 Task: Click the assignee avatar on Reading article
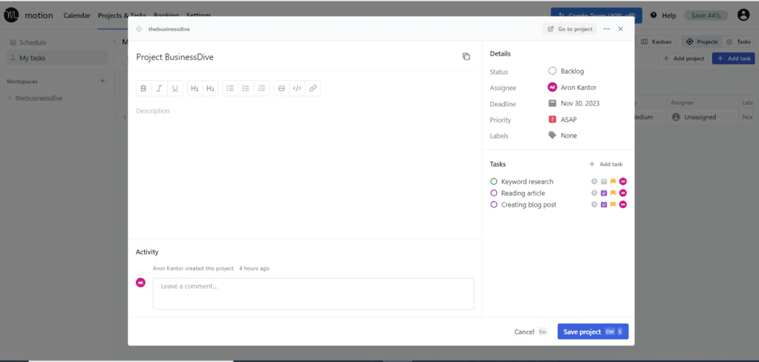(x=623, y=193)
